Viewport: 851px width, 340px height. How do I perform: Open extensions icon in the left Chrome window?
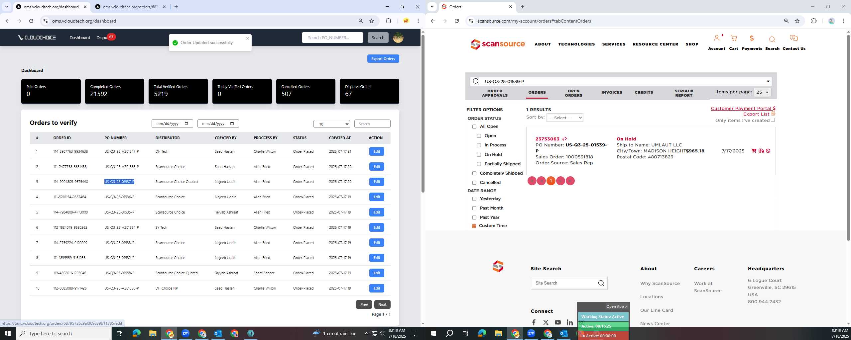[388, 21]
